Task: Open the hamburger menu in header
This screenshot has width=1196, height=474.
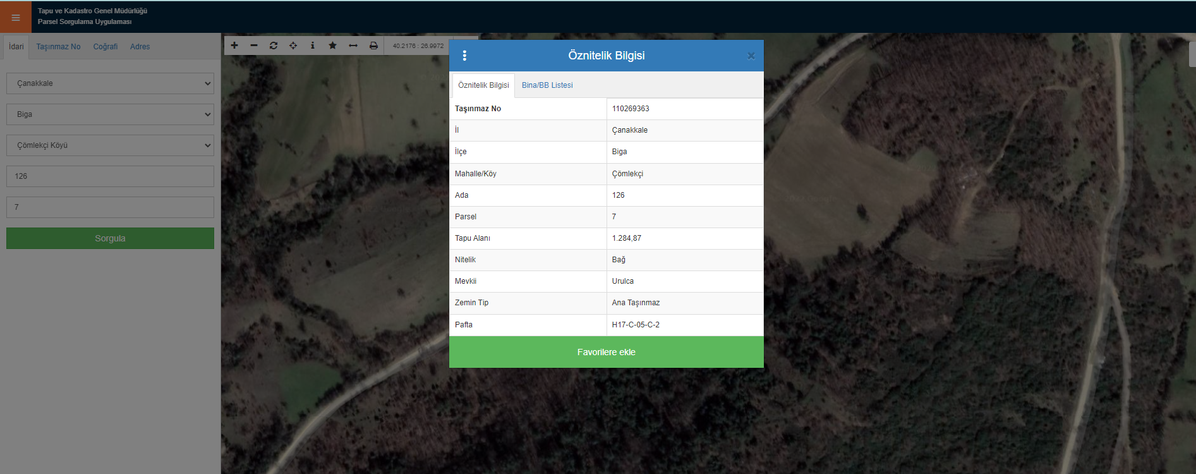Action: click(16, 17)
